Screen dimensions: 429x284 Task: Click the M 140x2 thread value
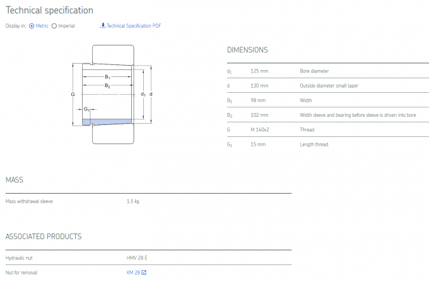261,129
